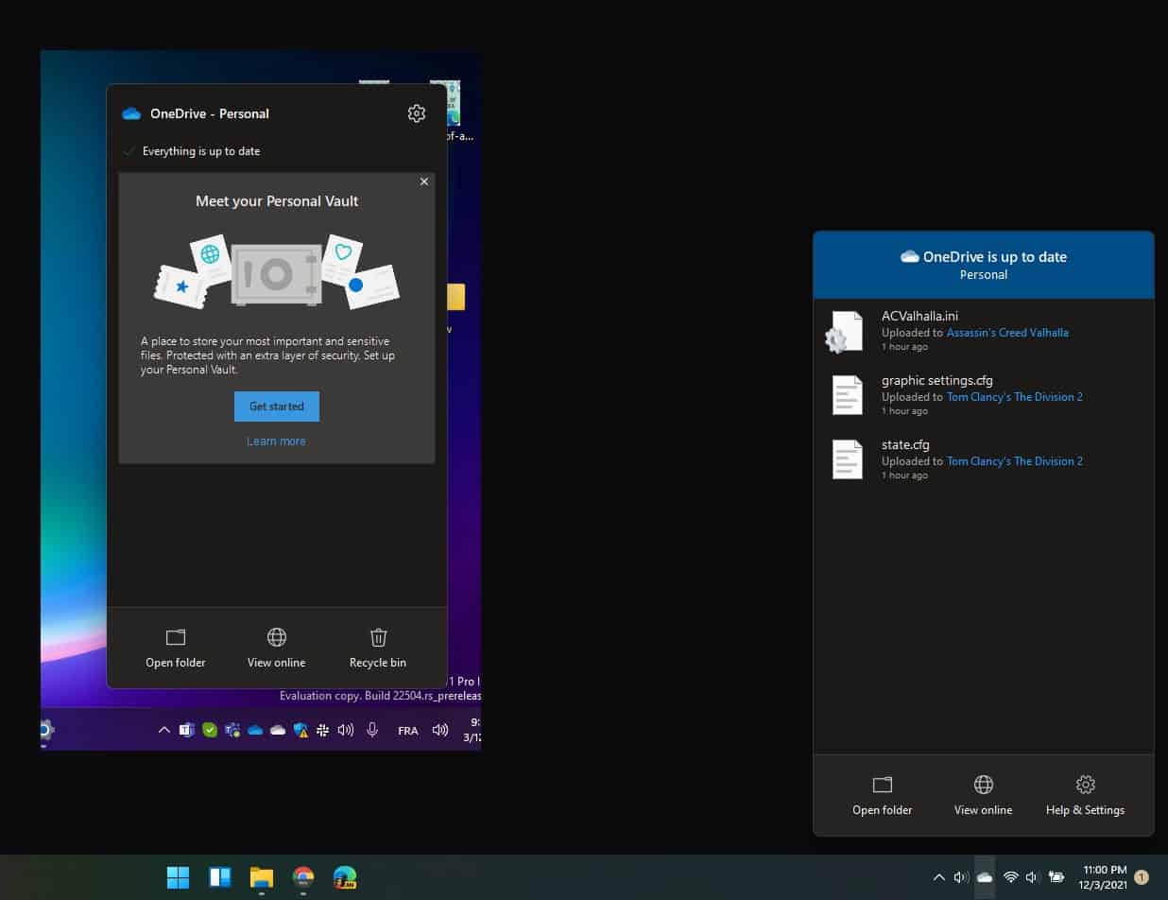
Task: Open FRA input language switcher
Action: pyautogui.click(x=408, y=731)
